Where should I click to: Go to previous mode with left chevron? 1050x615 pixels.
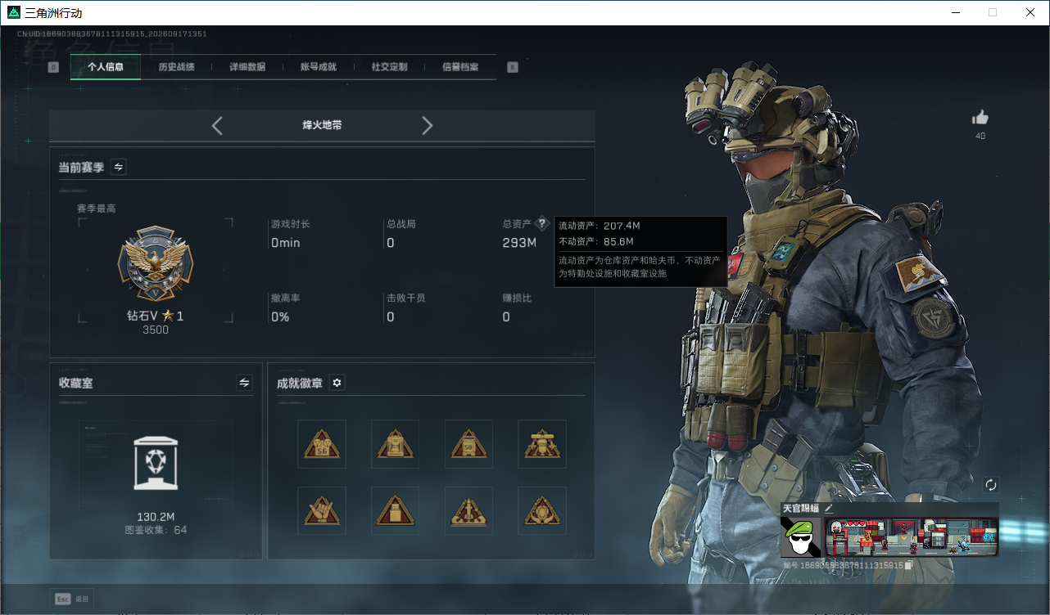pos(217,125)
